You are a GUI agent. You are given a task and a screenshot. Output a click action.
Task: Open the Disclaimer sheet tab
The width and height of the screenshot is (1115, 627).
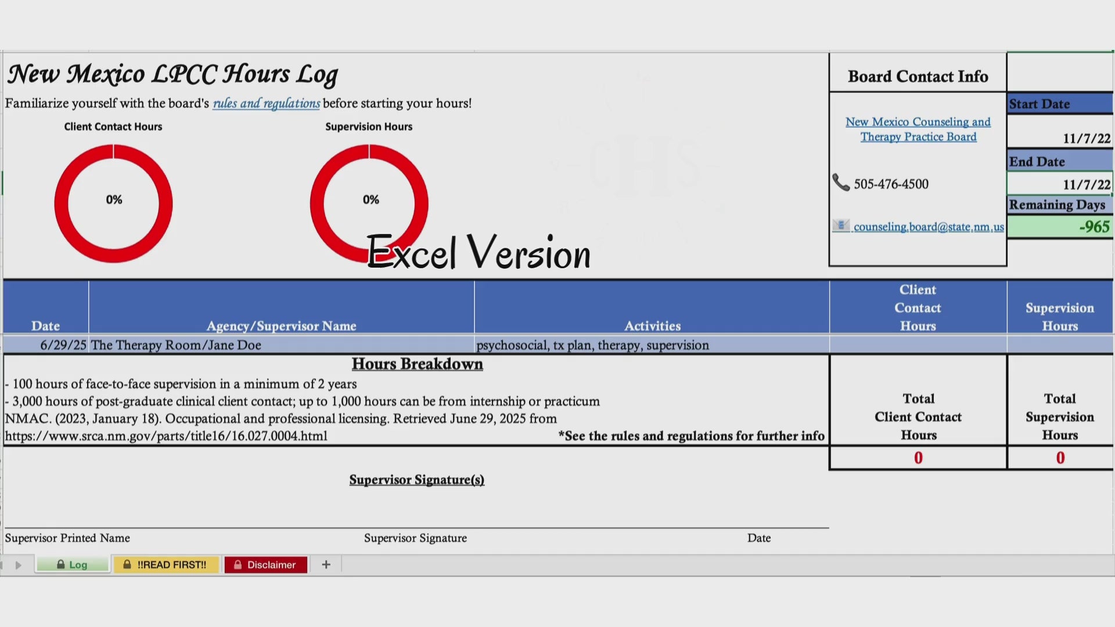265,564
